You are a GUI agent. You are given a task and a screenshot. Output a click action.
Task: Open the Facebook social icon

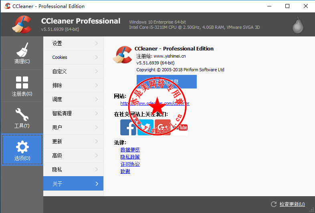coord(128,127)
